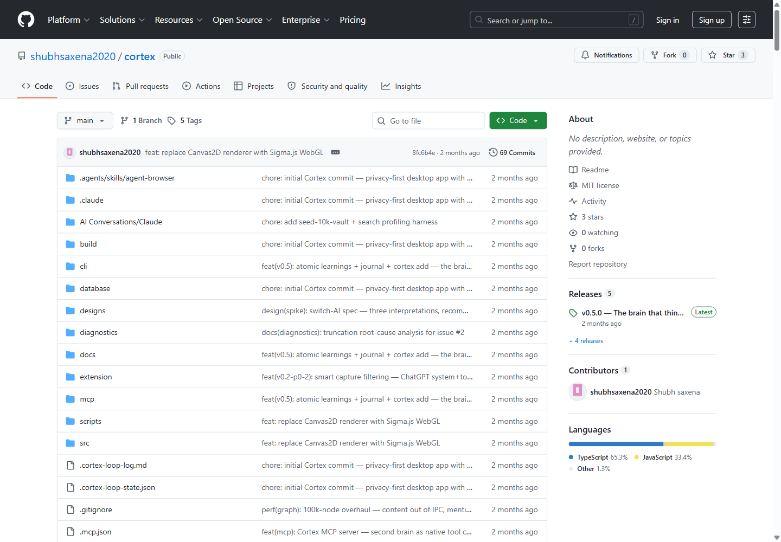Open the designs folder
The width and height of the screenshot is (781, 542).
point(93,311)
